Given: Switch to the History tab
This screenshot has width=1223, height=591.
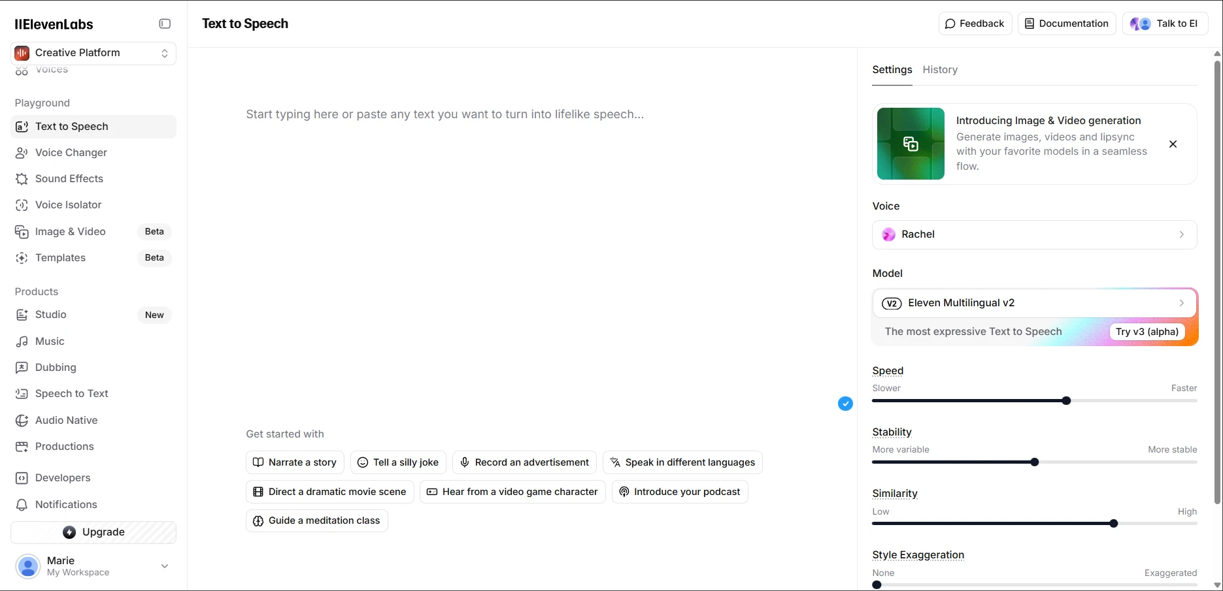Looking at the screenshot, I should coord(940,70).
